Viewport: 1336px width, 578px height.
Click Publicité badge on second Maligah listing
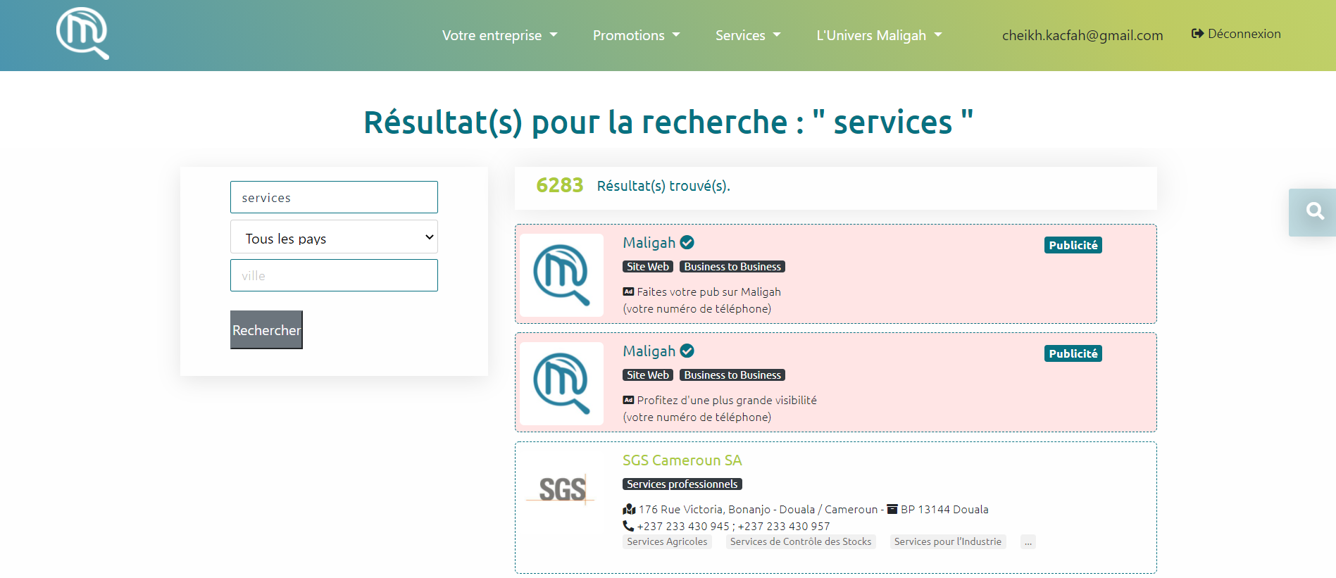1073,353
